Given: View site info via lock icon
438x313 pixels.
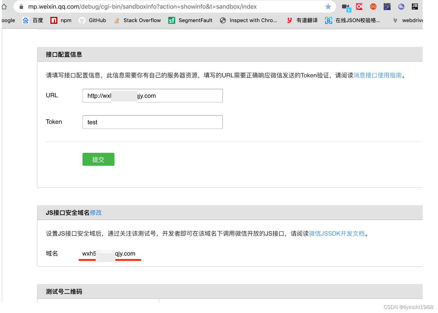Looking at the screenshot, I should [x=21, y=6].
